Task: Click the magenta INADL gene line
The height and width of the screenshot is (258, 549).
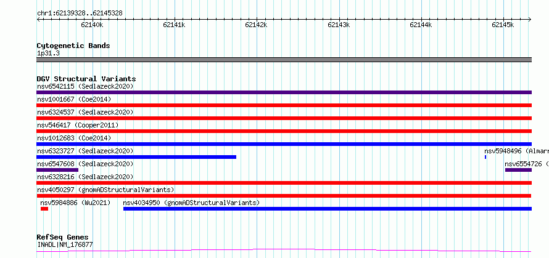Action: (x=284, y=251)
